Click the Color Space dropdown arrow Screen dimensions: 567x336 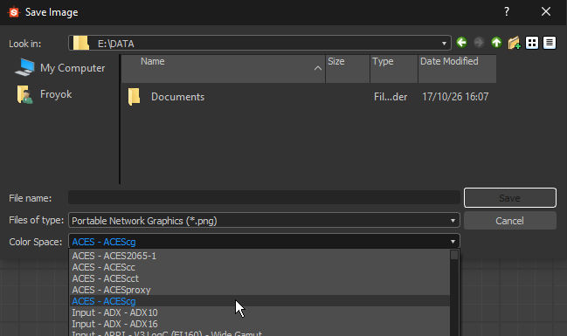453,242
